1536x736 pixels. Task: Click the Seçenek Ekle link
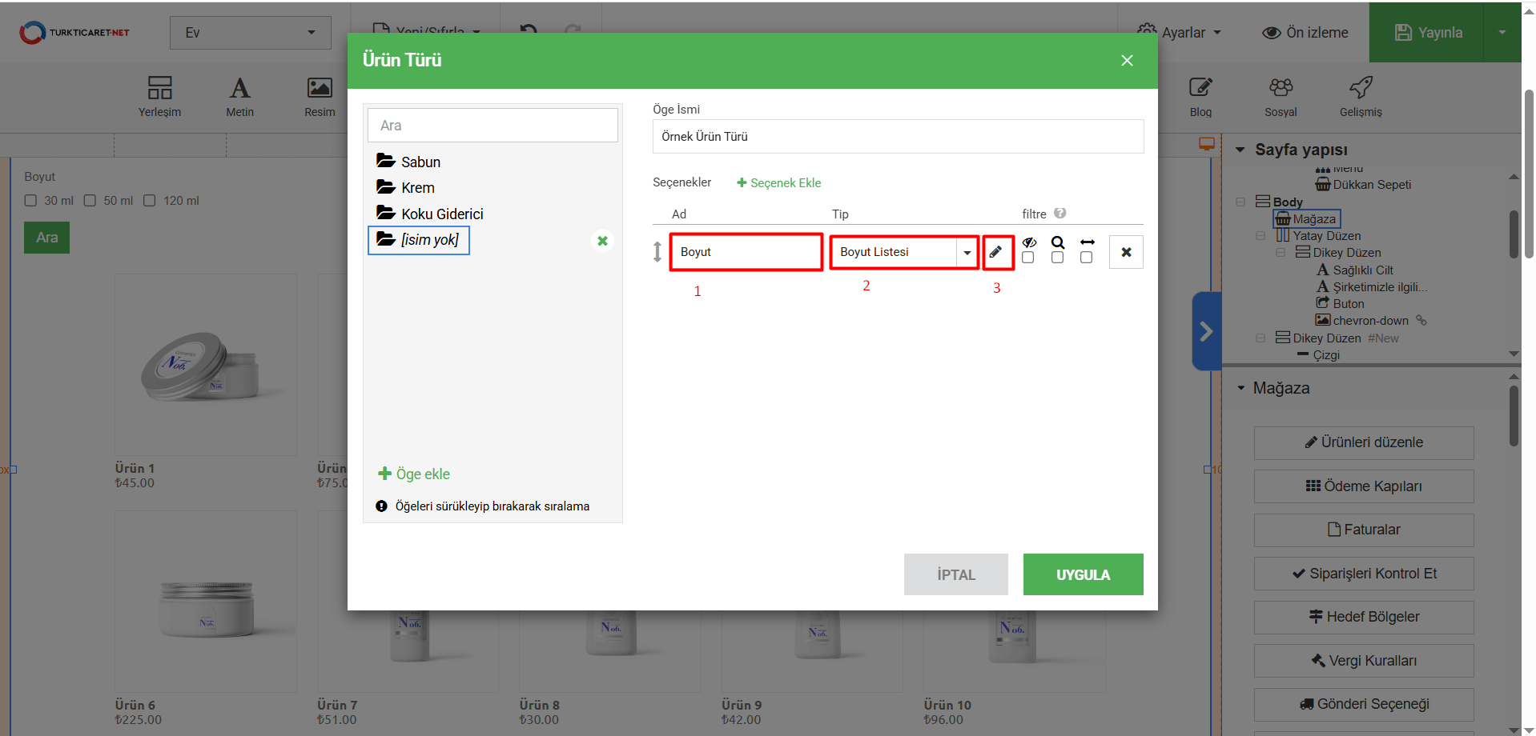point(778,183)
